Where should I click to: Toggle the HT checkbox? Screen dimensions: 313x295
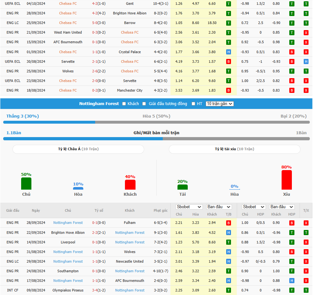[x=193, y=104]
